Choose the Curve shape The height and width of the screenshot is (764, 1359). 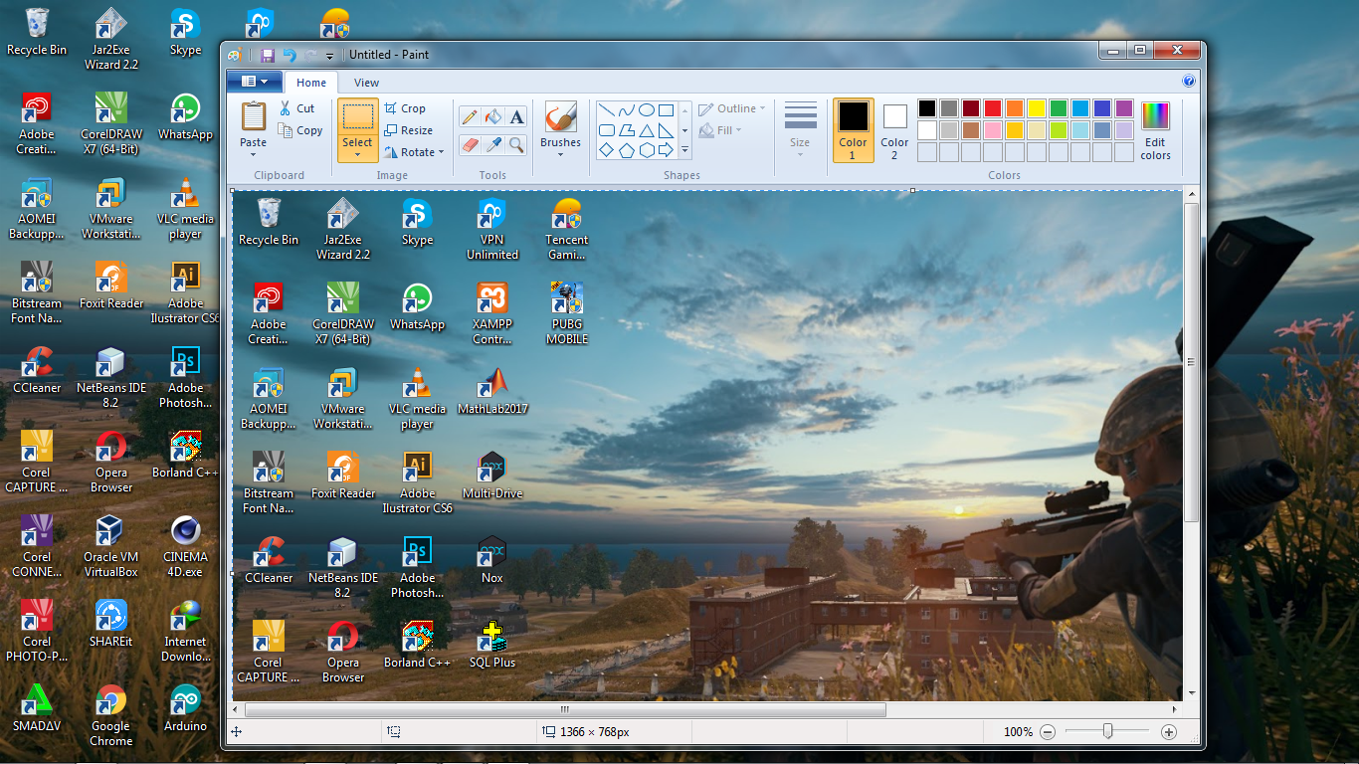pyautogui.click(x=626, y=110)
